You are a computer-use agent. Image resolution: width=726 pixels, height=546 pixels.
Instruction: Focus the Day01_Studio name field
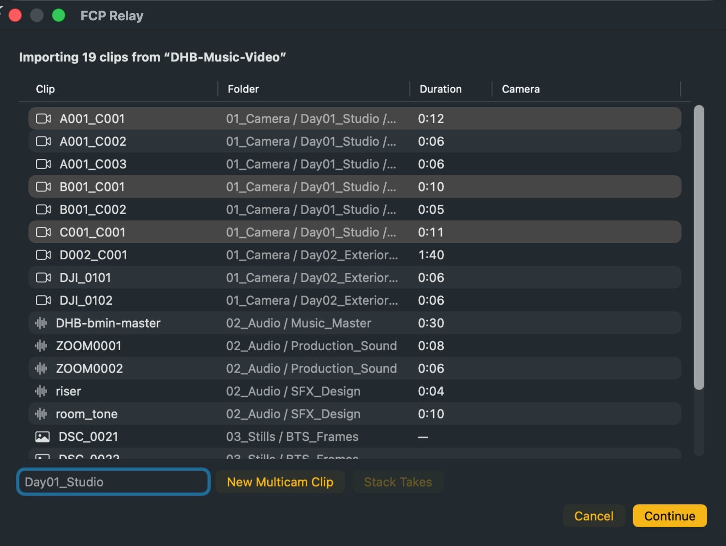coord(113,482)
